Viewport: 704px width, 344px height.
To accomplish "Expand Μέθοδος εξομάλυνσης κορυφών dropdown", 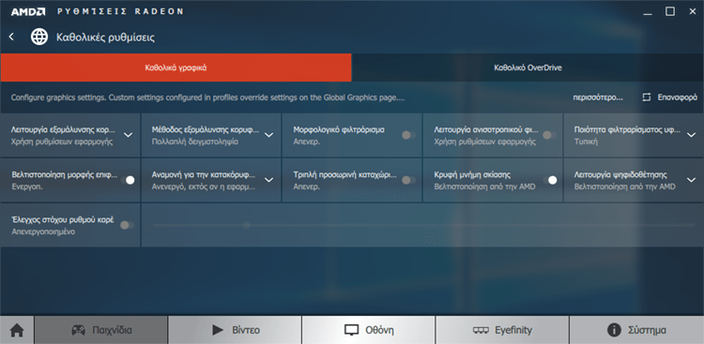I will click(268, 135).
